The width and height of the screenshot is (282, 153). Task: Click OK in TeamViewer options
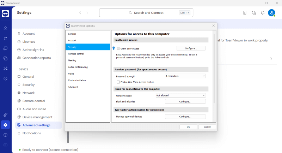click(188, 127)
